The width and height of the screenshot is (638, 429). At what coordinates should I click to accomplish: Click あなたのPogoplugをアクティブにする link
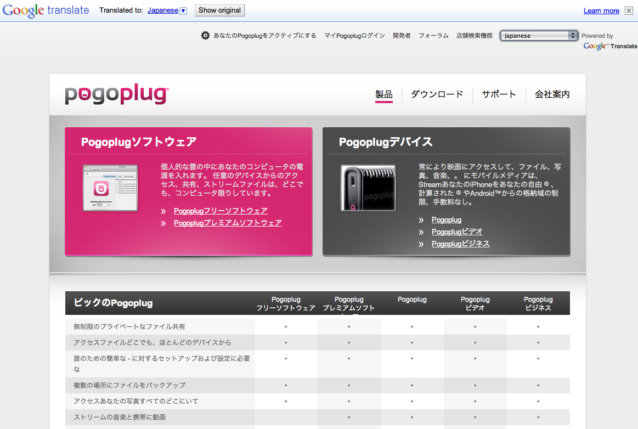265,36
